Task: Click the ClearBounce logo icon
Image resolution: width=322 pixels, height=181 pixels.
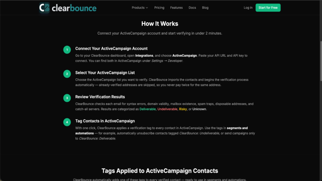Action: click(44, 8)
